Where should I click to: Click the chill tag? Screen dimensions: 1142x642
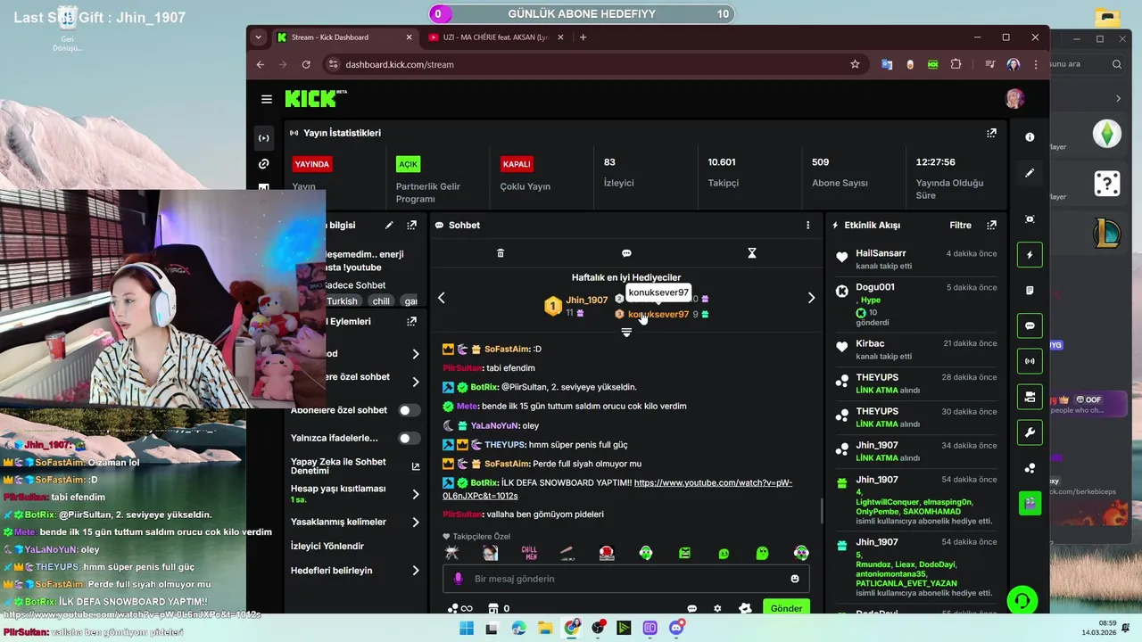point(381,301)
